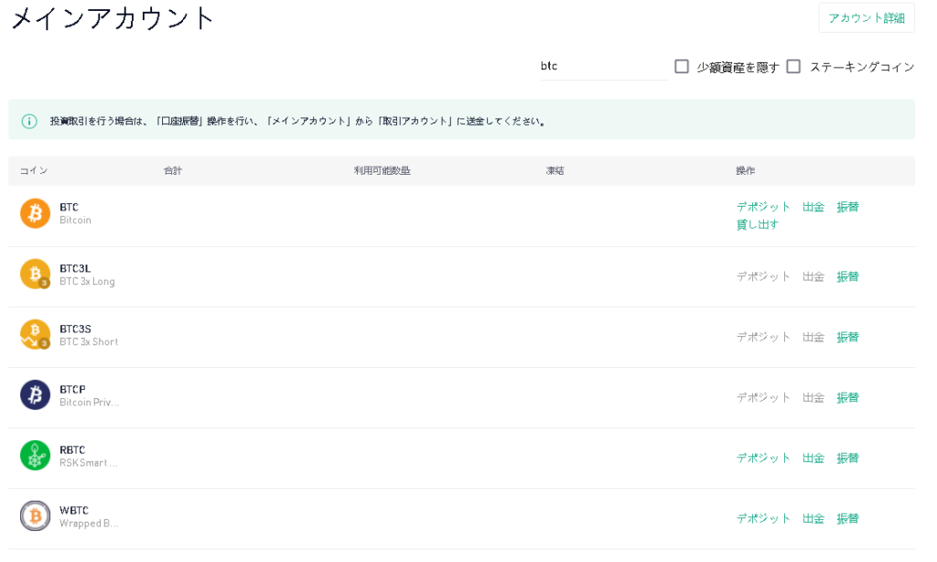Click the info icon in the green notice
The height and width of the screenshot is (562, 937).
[x=29, y=122]
